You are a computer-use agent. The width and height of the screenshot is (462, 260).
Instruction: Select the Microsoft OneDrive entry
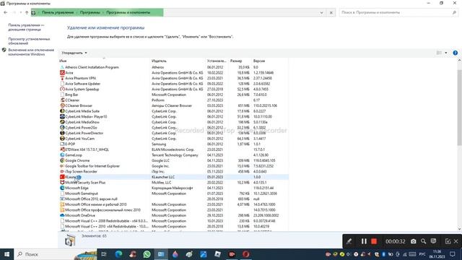pyautogui.click(x=173, y=215)
